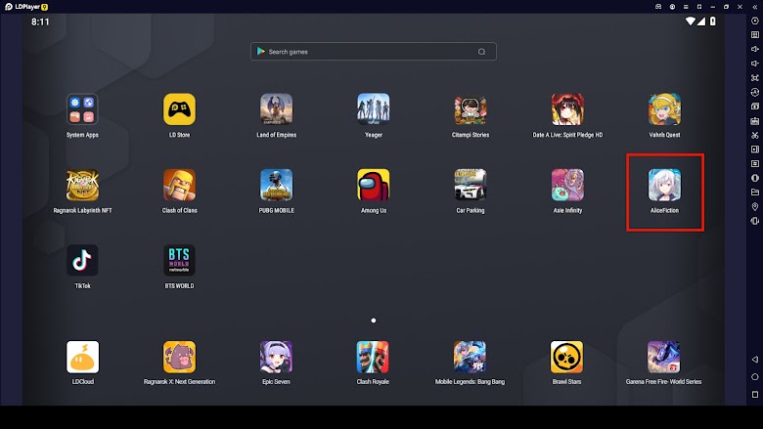
Task: Open Vahn's Quest
Action: point(664,109)
